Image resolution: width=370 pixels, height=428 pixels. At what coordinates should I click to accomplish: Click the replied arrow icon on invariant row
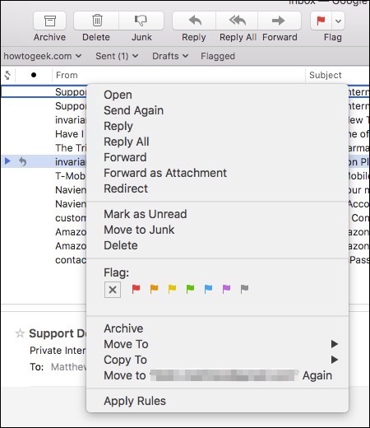coord(23,161)
